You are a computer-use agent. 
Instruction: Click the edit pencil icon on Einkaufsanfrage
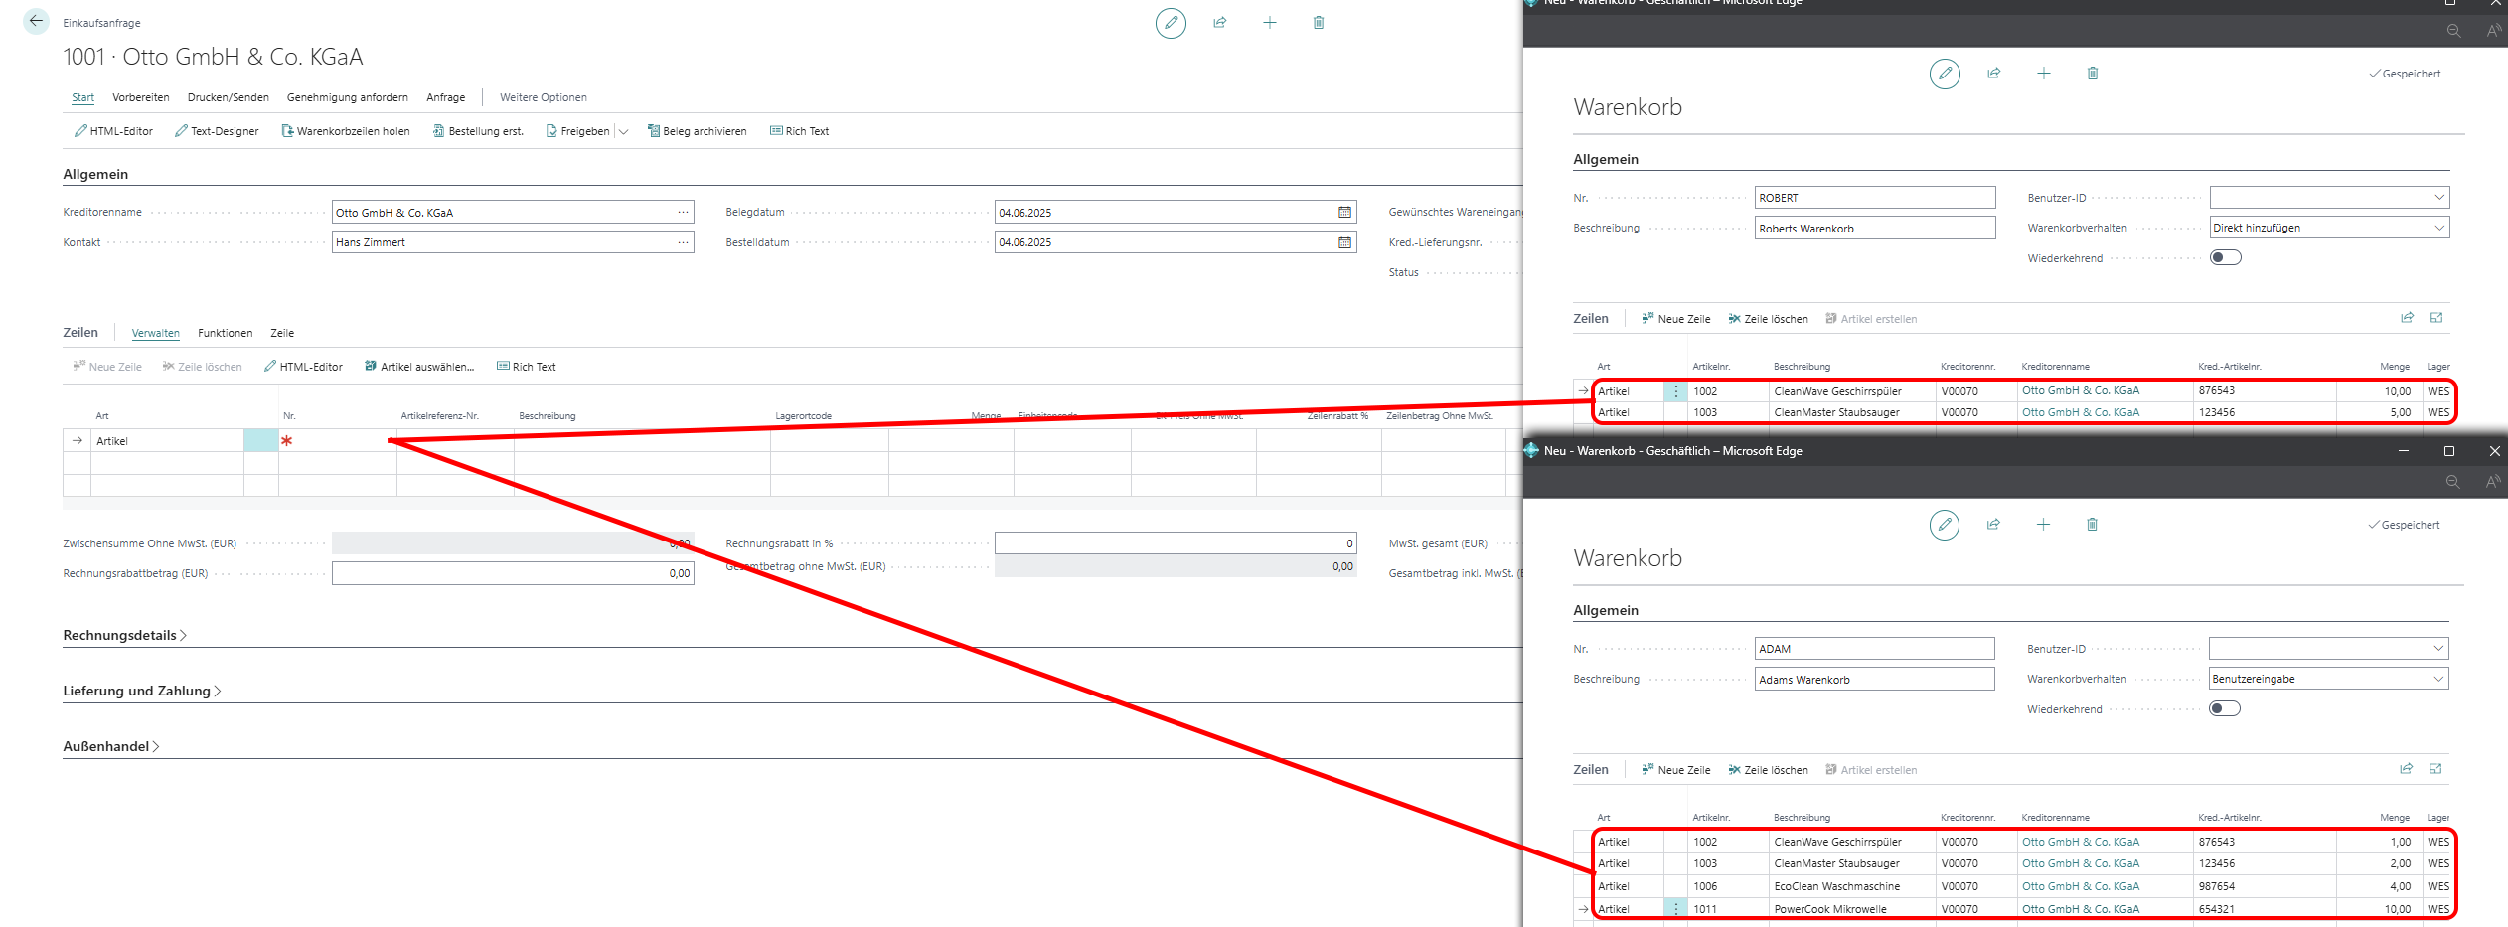pos(1171,23)
